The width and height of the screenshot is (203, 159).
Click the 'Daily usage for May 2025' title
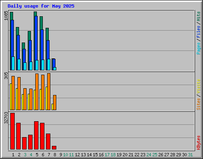(x=41, y=6)
